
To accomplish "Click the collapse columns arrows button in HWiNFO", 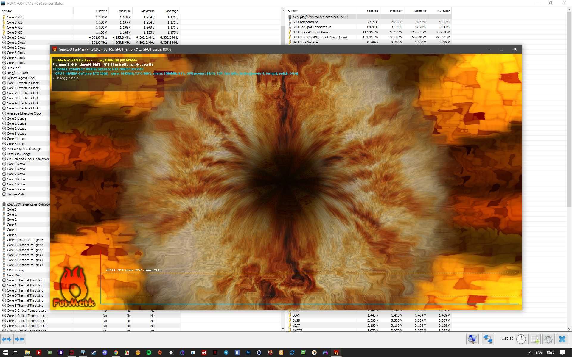I will (20, 339).
